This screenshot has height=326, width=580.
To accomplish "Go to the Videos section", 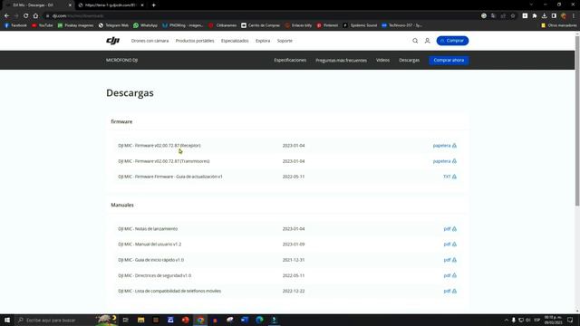I will point(382,61).
